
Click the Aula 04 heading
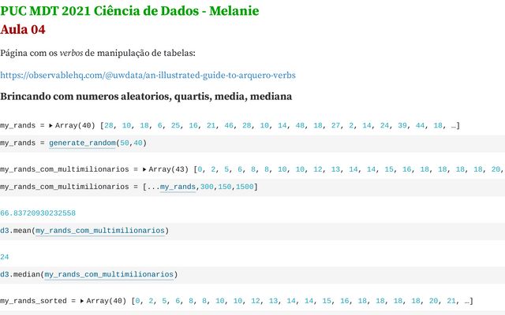click(x=23, y=30)
